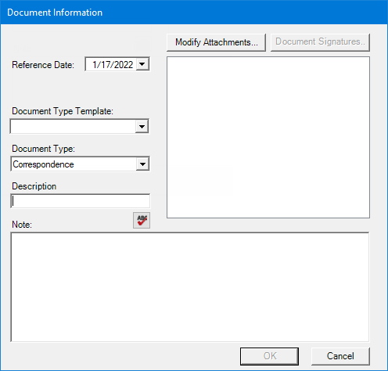Open the Document Type Template dropdown arrow
The height and width of the screenshot is (371, 388).
point(142,127)
